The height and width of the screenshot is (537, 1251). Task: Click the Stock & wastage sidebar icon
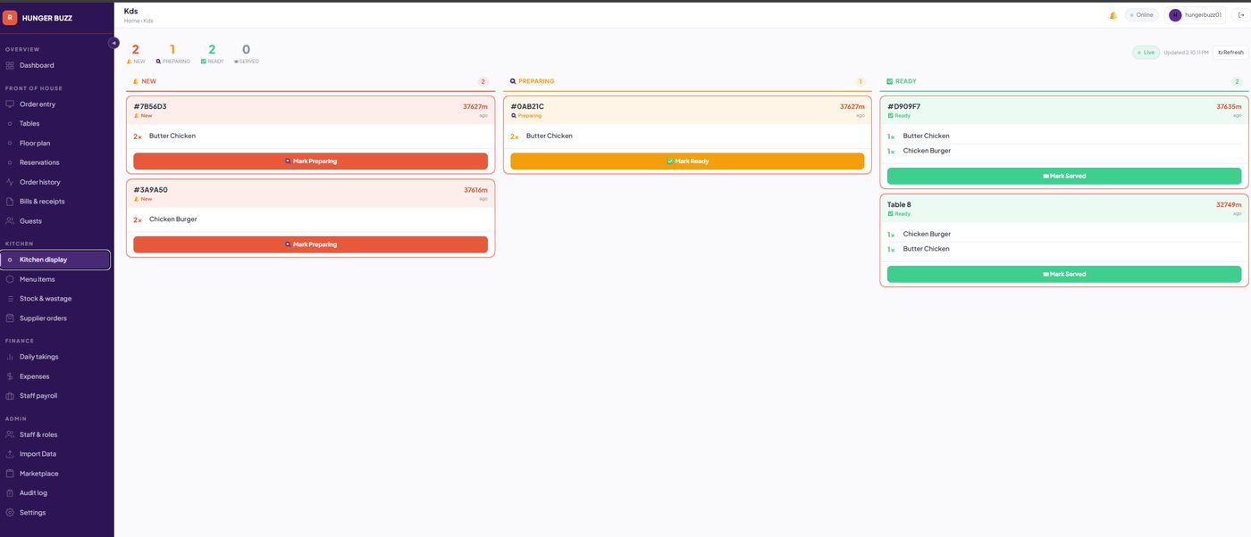(x=10, y=299)
